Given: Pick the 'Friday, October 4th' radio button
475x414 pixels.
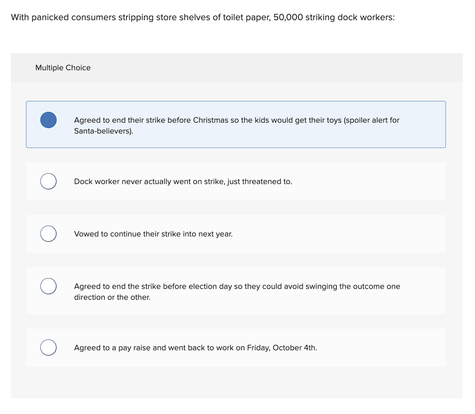Looking at the screenshot, I should click(x=49, y=348).
